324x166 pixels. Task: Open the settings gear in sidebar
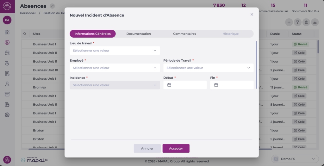click(7, 115)
